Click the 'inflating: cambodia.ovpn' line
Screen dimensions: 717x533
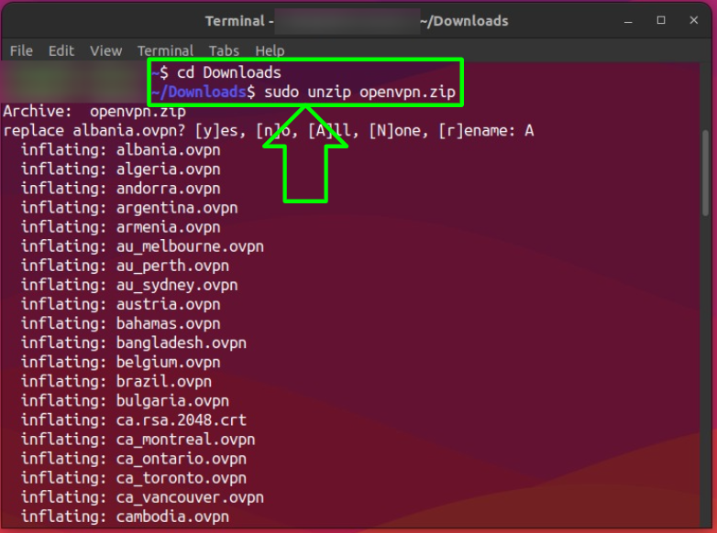(x=125, y=517)
